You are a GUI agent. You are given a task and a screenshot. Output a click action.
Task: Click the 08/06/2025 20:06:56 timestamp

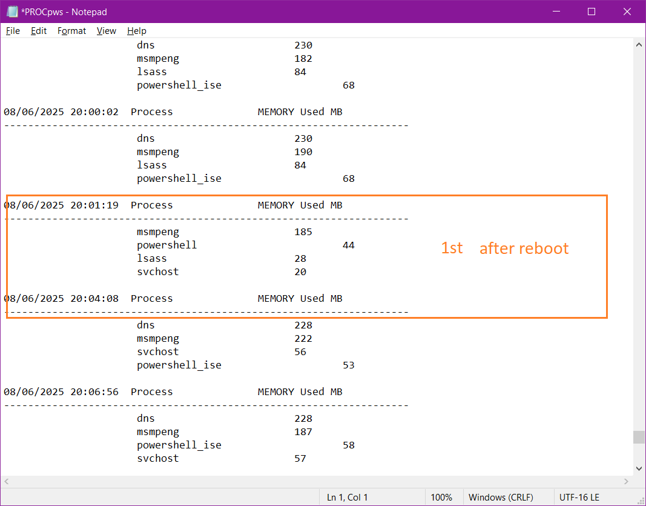pyautogui.click(x=61, y=391)
